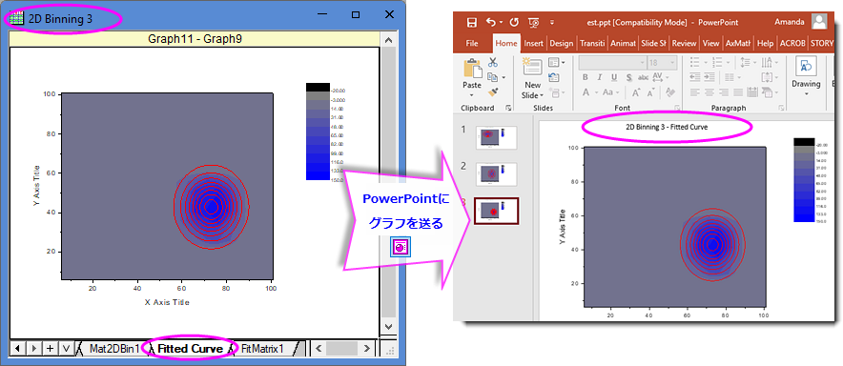Select the Format Painter brush
This screenshot has width=843, height=366.
pyautogui.click(x=493, y=92)
